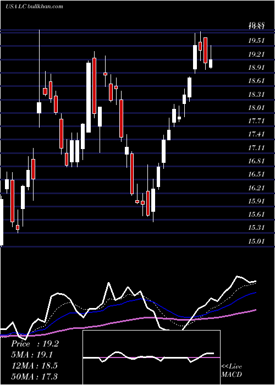Click inside the MACD inset chart
This screenshot has height=385, width=275.
[151, 358]
